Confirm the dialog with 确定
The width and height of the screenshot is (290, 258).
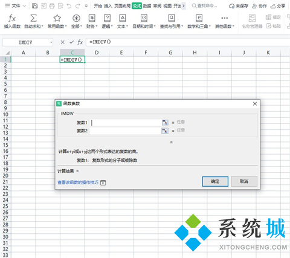pos(215,181)
